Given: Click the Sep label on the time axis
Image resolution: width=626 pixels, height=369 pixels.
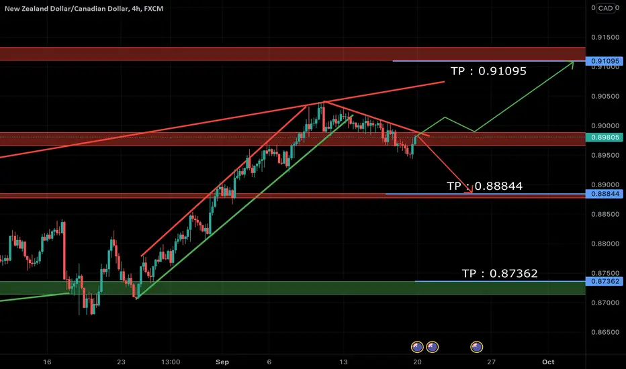Looking at the screenshot, I should [222, 362].
